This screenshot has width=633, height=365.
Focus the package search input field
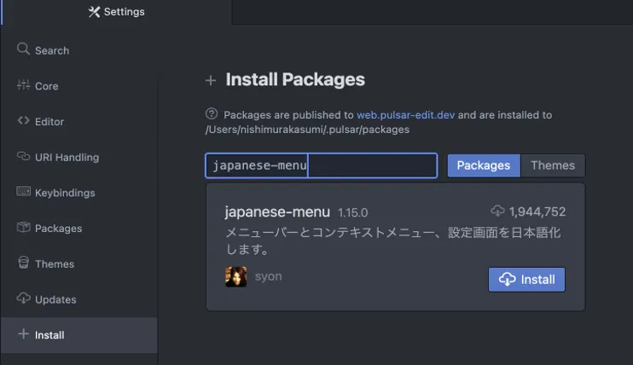322,165
